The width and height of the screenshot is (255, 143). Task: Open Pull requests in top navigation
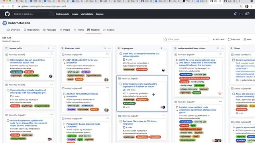pyautogui.click(x=63, y=14)
